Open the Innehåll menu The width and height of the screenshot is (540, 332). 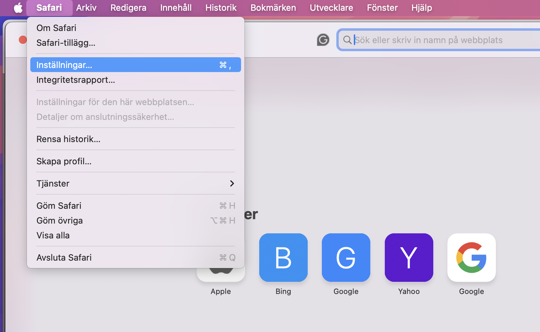[176, 8]
